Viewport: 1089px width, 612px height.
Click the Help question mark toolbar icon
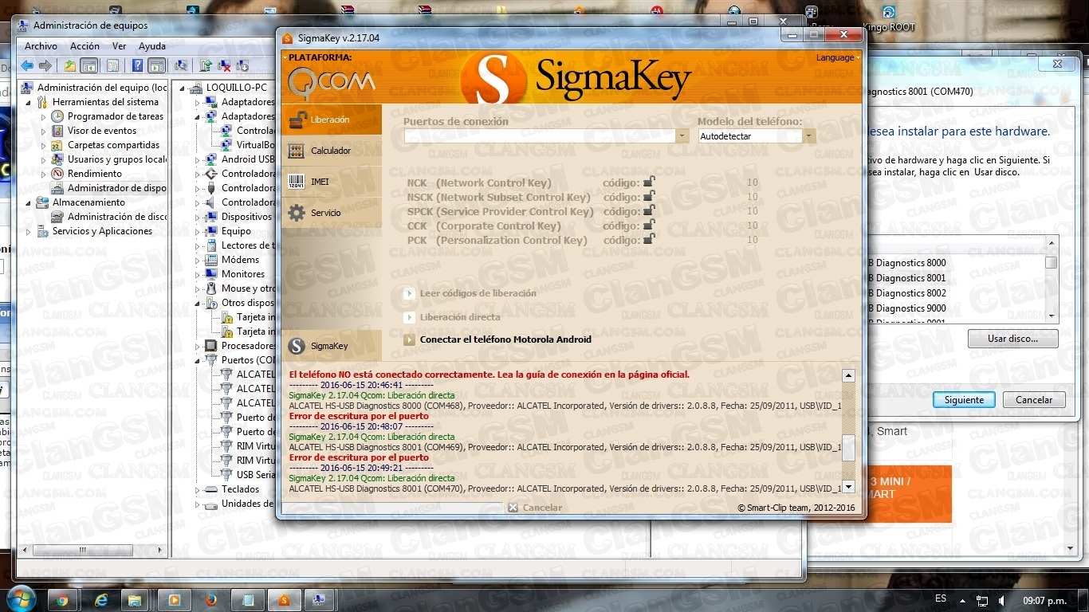pos(137,65)
